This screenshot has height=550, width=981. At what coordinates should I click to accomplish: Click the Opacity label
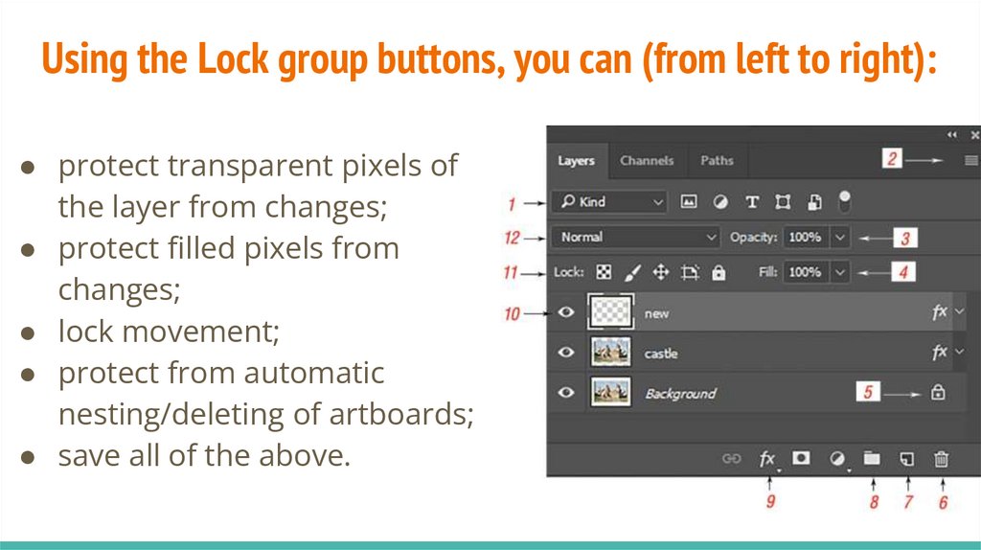point(753,237)
